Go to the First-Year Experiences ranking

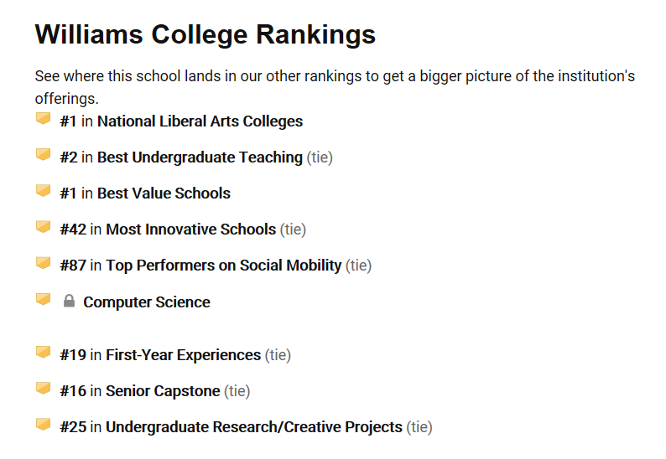[183, 355]
